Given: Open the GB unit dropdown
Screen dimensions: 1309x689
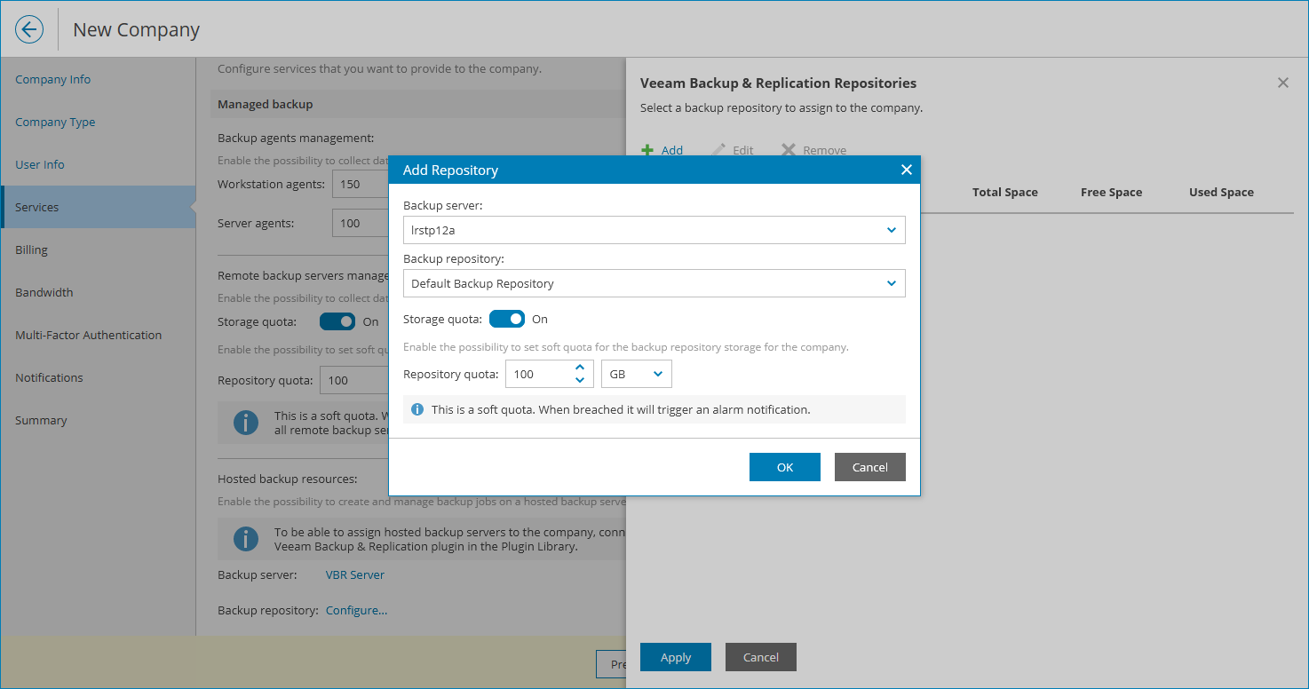Looking at the screenshot, I should pyautogui.click(x=637, y=374).
